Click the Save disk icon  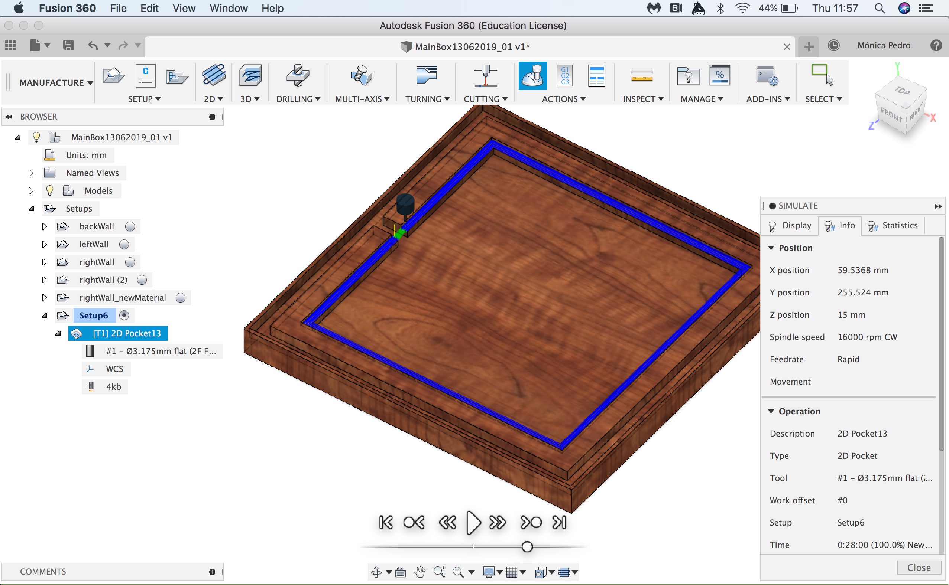[68, 45]
